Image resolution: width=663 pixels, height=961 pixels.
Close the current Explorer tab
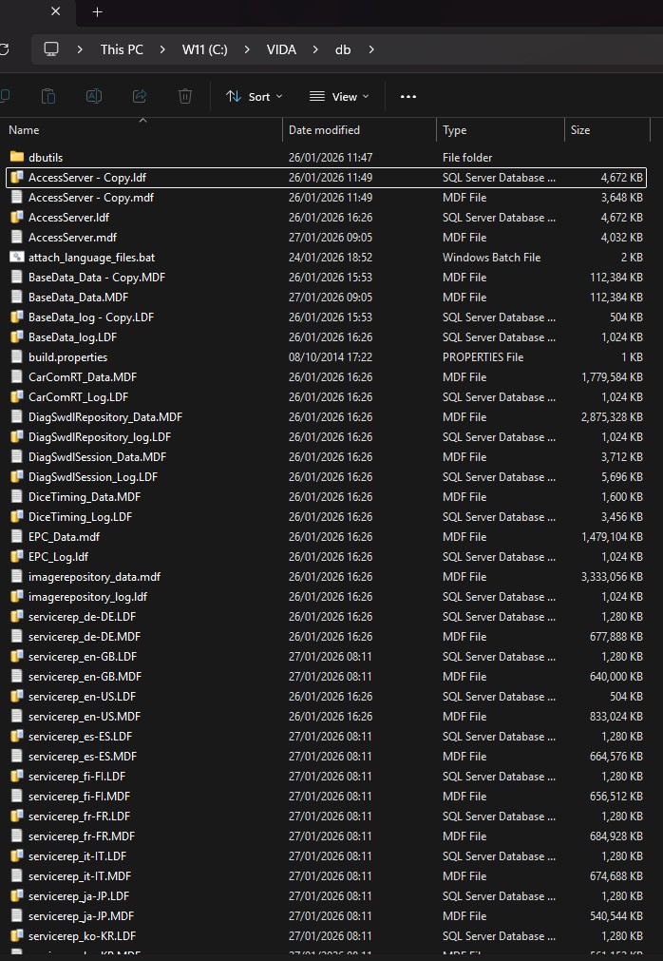[56, 12]
